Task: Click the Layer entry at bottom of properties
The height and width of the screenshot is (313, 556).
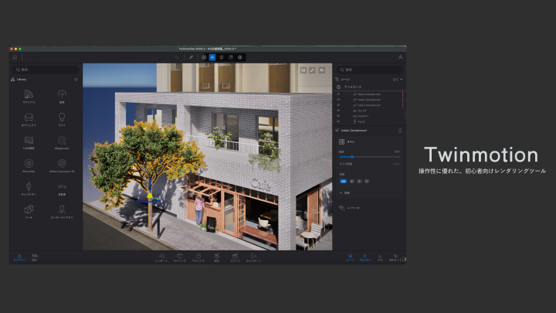Action: click(x=350, y=208)
